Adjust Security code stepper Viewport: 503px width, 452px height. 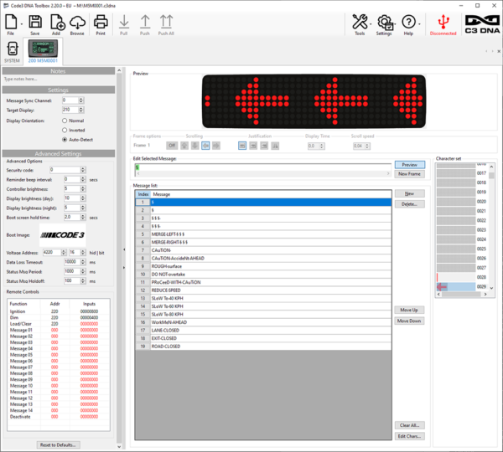click(83, 170)
